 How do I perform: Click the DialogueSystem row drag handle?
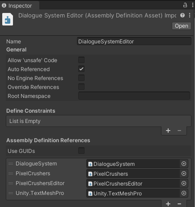coord(11,164)
